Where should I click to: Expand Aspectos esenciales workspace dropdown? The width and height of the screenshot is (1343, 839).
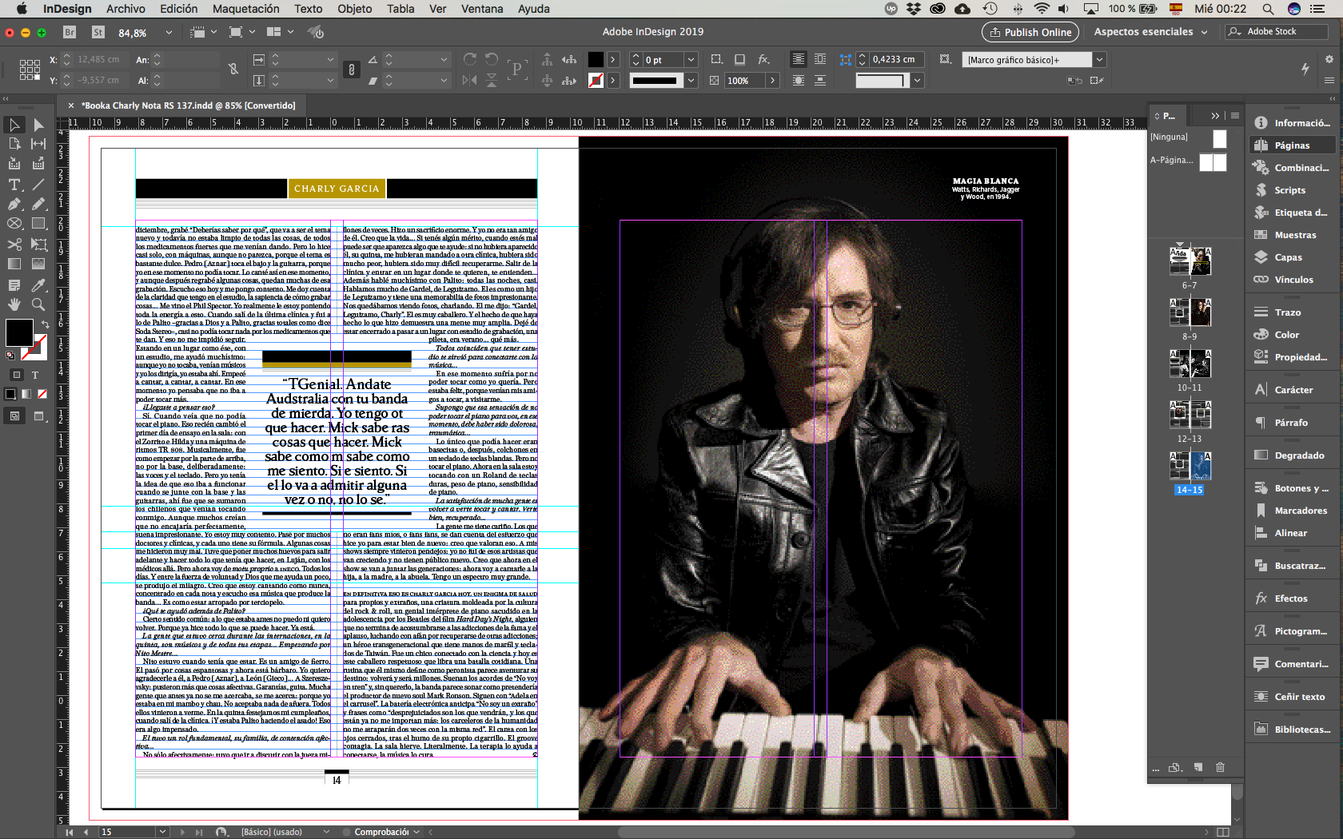[x=1204, y=32]
